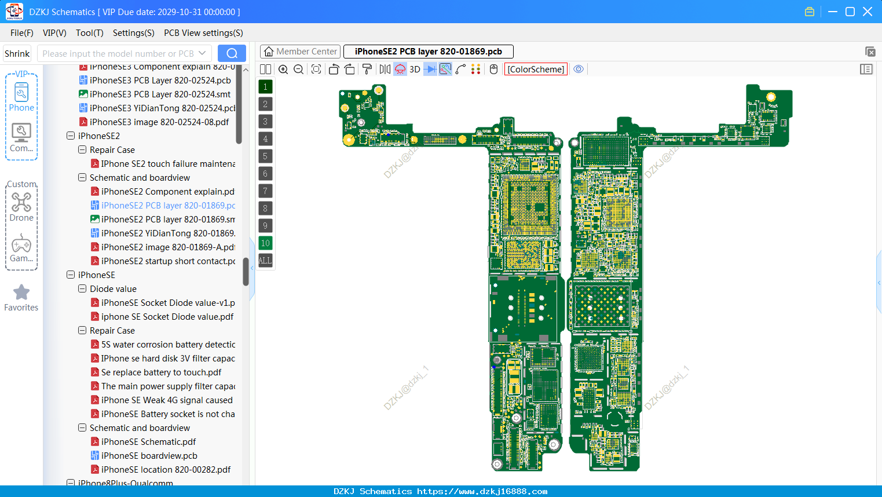Viewport: 882px width, 497px height.
Task: Open iPhone SE Weak 4G signal file
Action: [x=162, y=400]
